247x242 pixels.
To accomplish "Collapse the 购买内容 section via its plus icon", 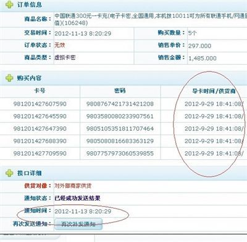I will coord(9,78).
